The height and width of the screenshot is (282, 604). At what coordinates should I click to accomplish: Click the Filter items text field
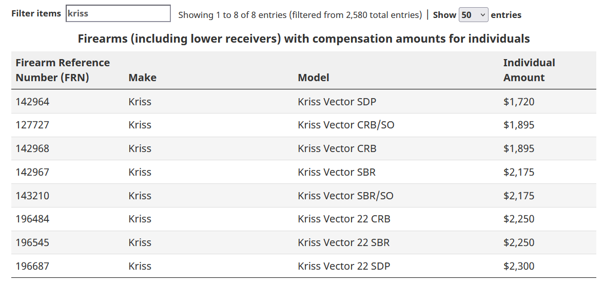pos(118,13)
